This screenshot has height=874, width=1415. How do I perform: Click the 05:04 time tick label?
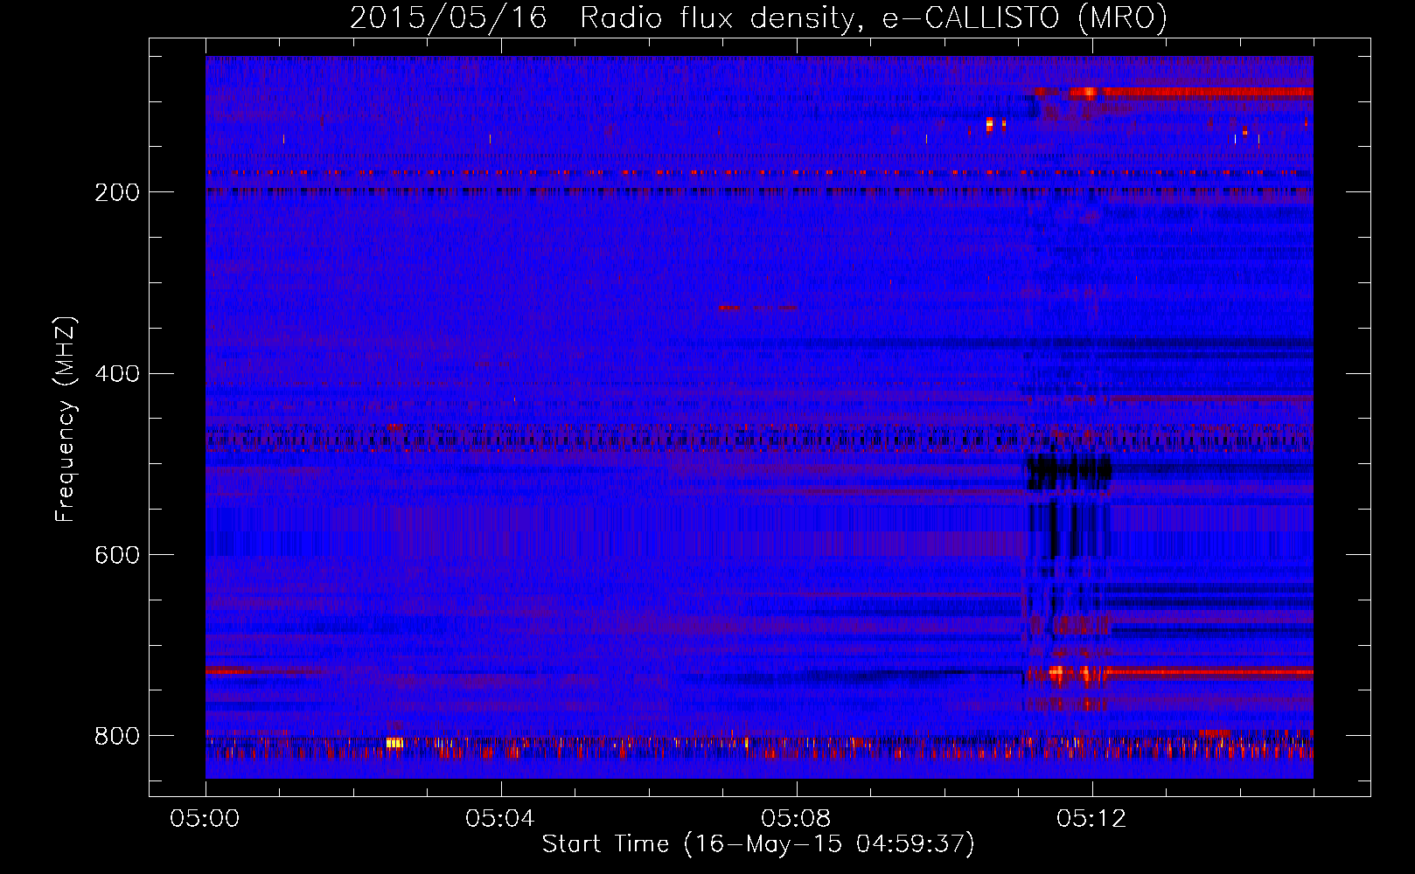click(500, 818)
